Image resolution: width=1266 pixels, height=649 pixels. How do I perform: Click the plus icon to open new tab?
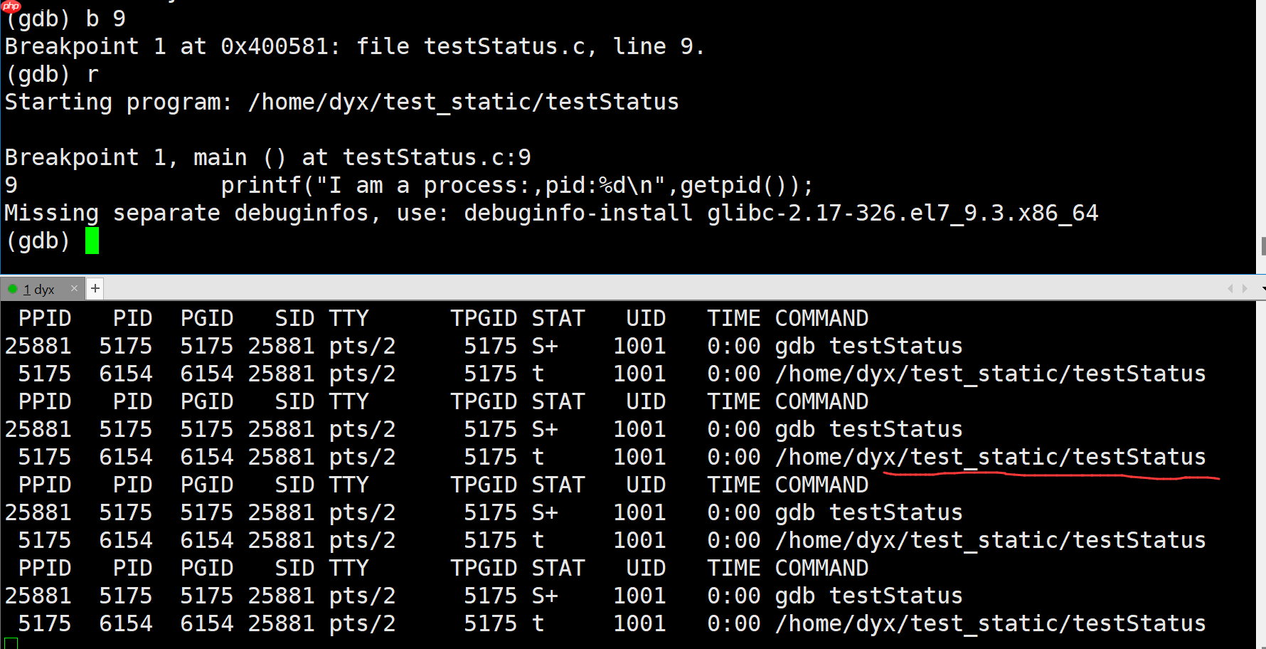[x=95, y=287]
